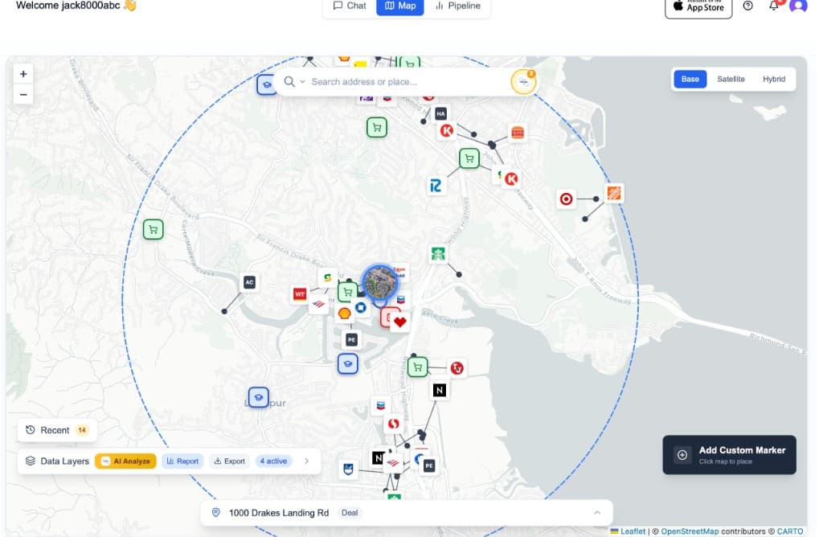Open the Pipeline tab
Viewport: 823px width, 537px height.
click(x=457, y=6)
